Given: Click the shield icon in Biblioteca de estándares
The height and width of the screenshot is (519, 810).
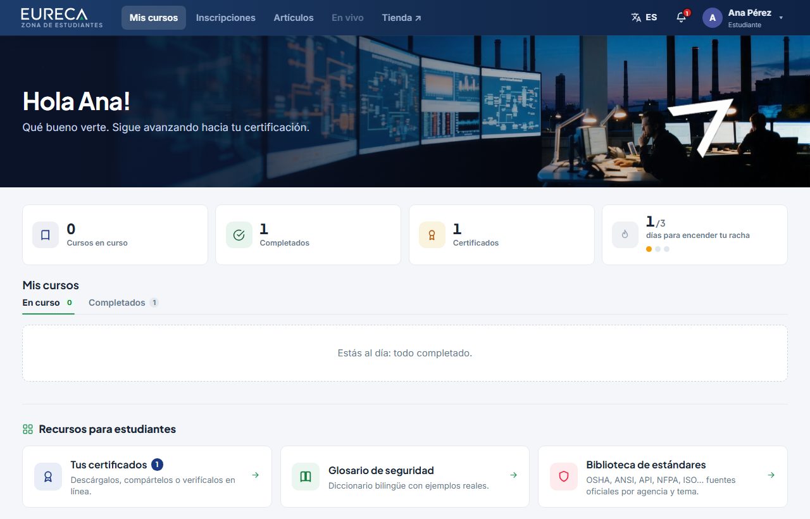Looking at the screenshot, I should click(x=564, y=477).
